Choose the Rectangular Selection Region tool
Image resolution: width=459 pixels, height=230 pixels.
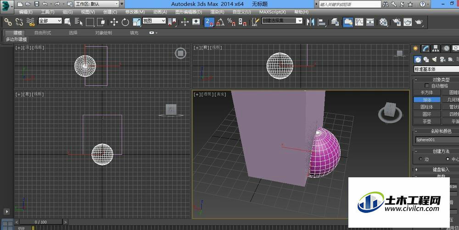coord(90,22)
